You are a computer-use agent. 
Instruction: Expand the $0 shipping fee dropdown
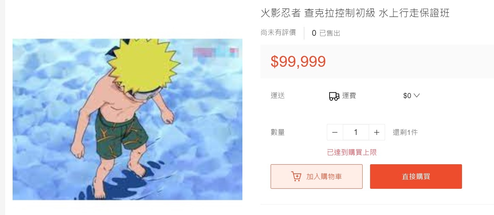[411, 96]
